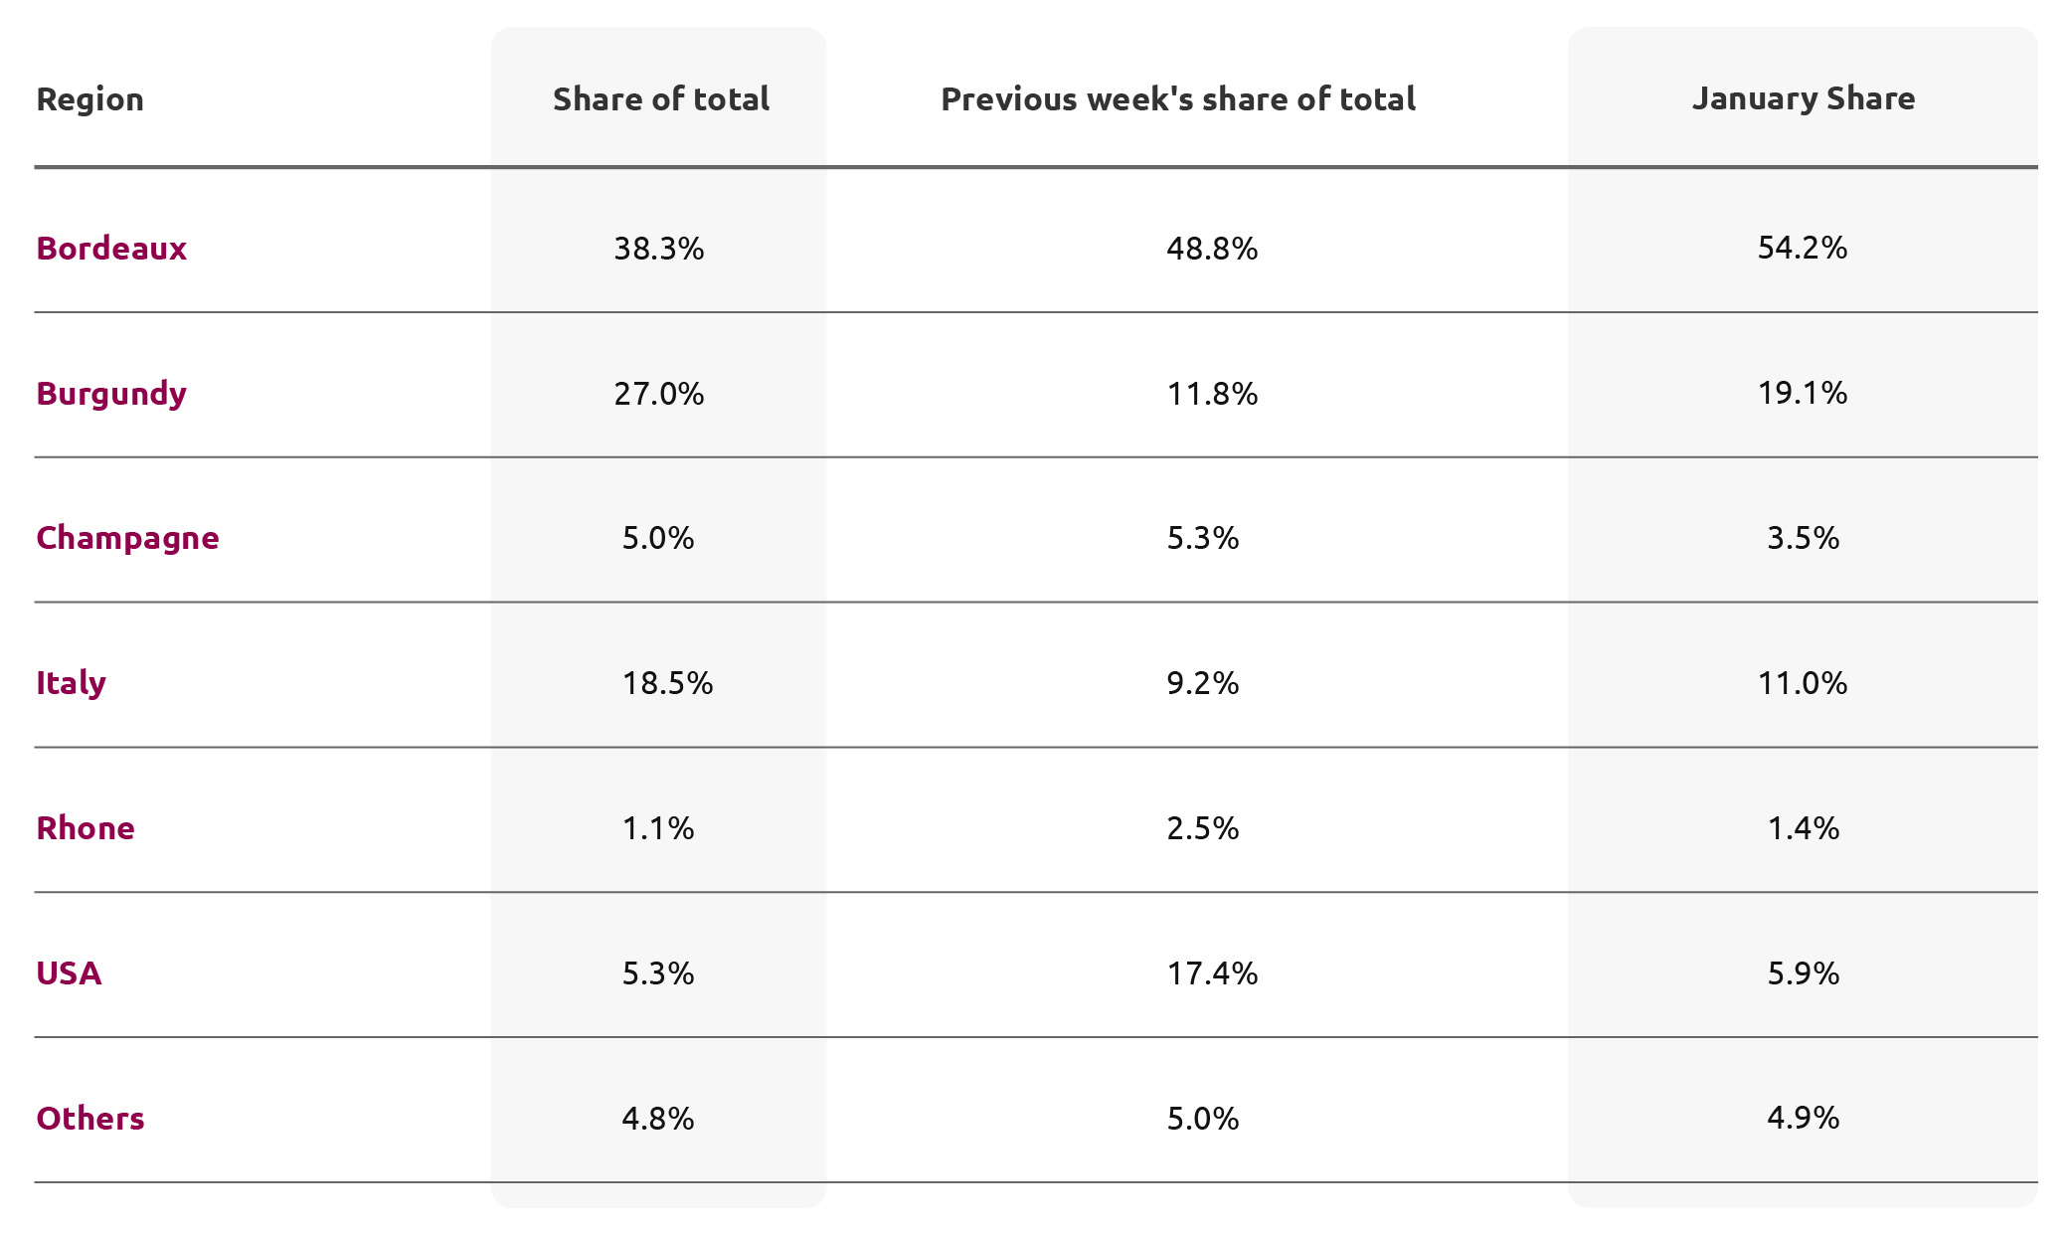Click the Italy region name
Viewport: 2072px width, 1235px height.
[x=71, y=683]
